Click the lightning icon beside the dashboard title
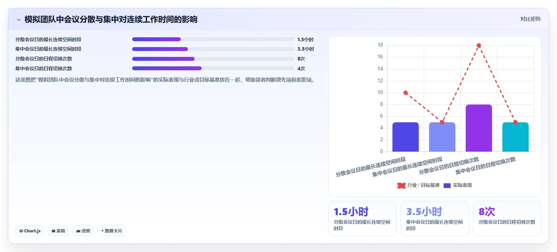557x252 pixels. (18, 20)
